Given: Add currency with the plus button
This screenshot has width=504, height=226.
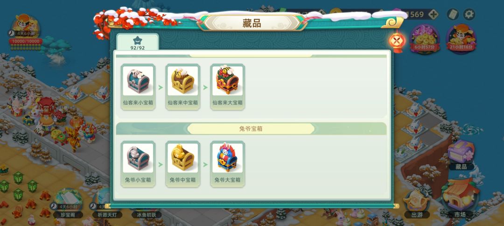Looking at the screenshot, I should [433, 14].
